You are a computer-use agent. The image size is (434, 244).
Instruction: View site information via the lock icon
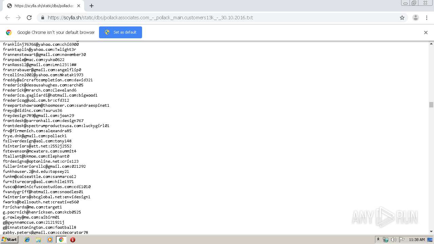click(42, 18)
